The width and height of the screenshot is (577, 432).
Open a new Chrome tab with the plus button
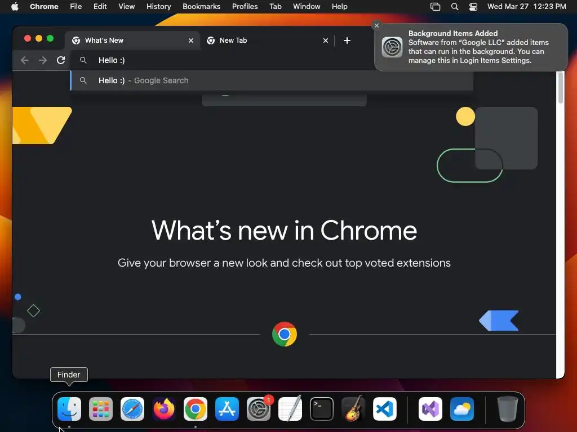click(x=347, y=40)
